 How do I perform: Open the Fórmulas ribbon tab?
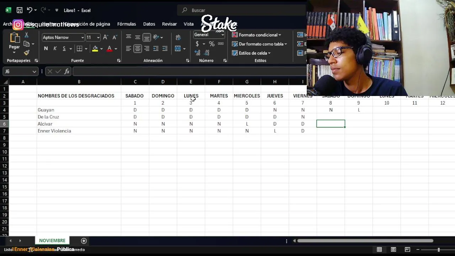pyautogui.click(x=127, y=24)
